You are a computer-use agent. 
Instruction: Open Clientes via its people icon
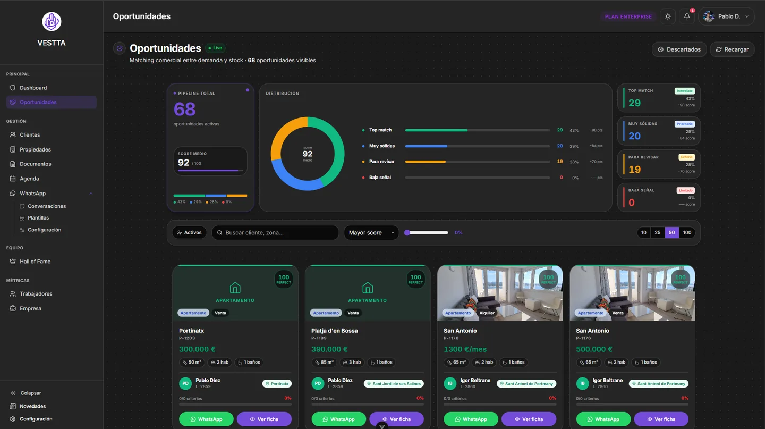pos(13,135)
